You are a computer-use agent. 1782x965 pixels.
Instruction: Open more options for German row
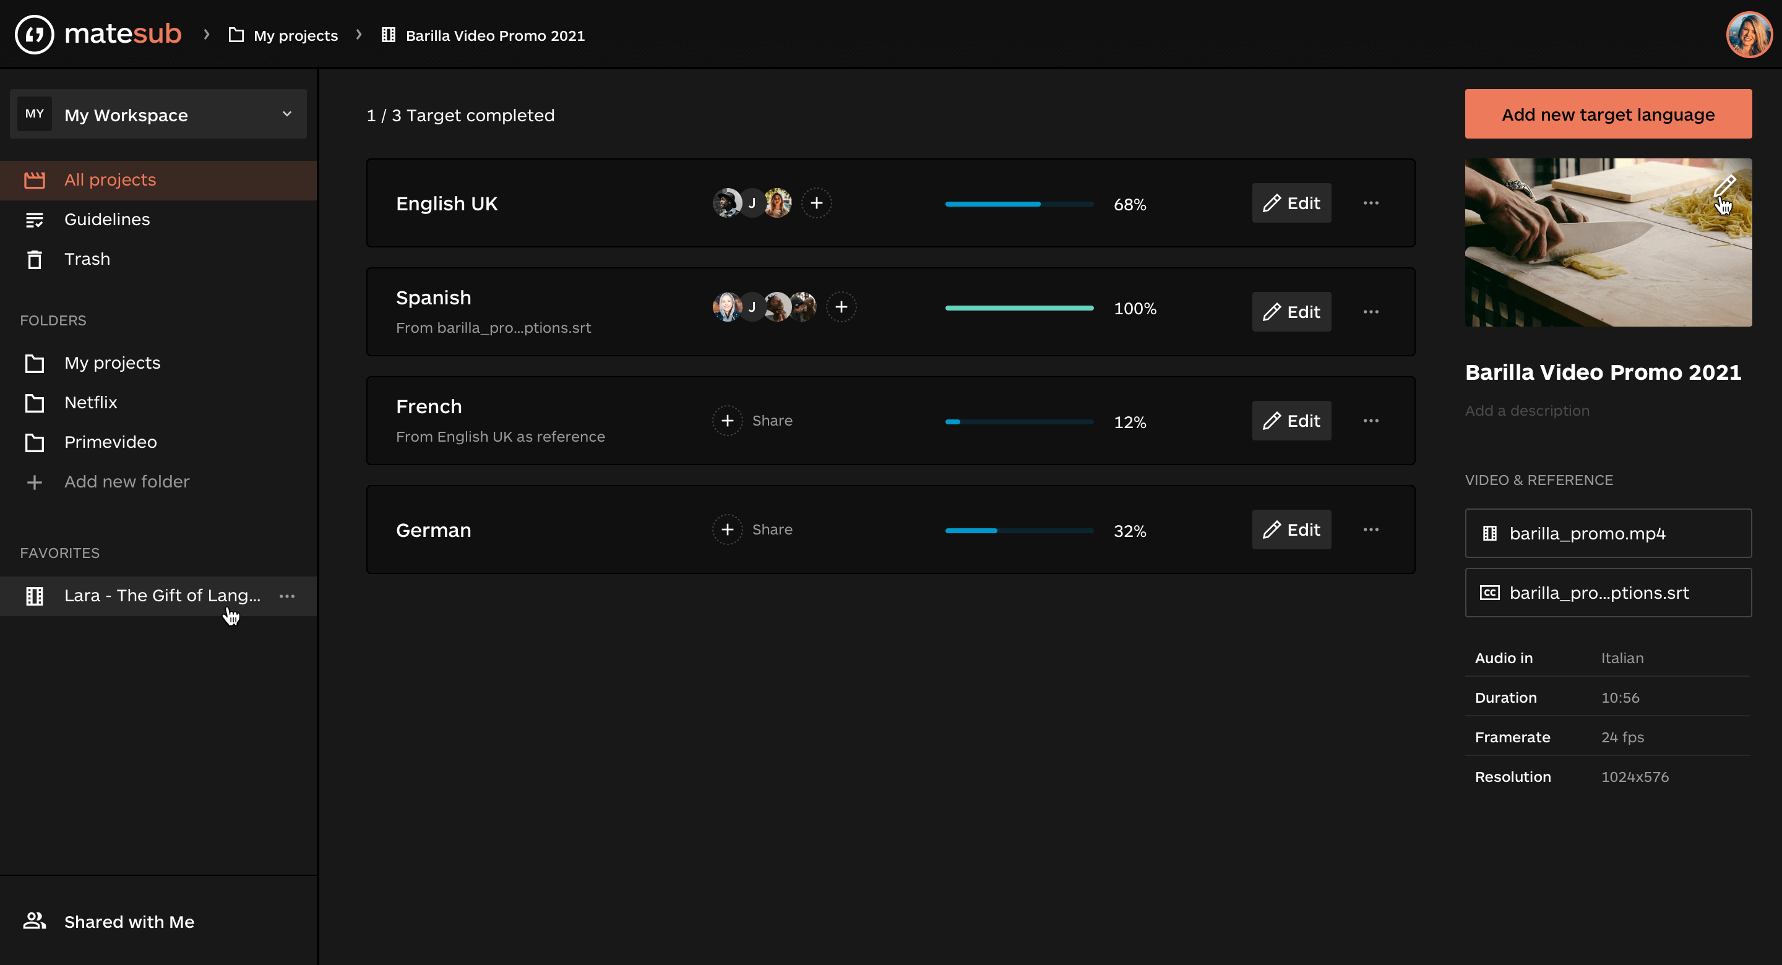tap(1371, 530)
